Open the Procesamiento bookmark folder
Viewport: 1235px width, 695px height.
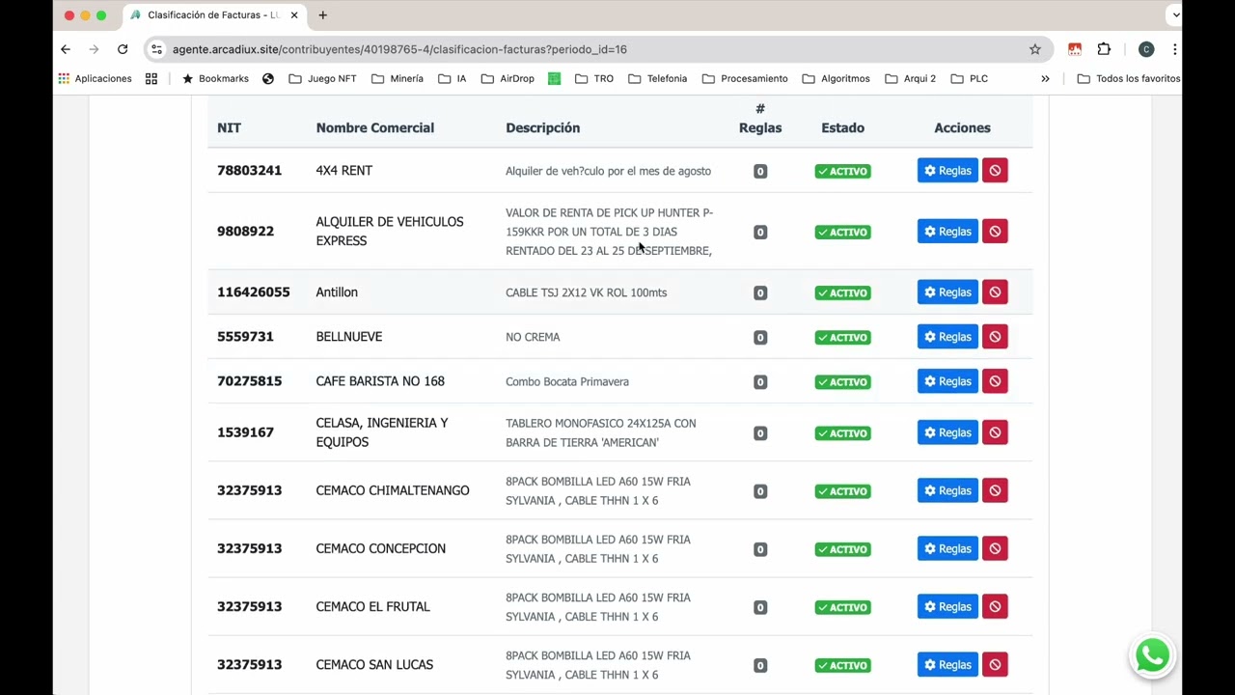(x=745, y=78)
